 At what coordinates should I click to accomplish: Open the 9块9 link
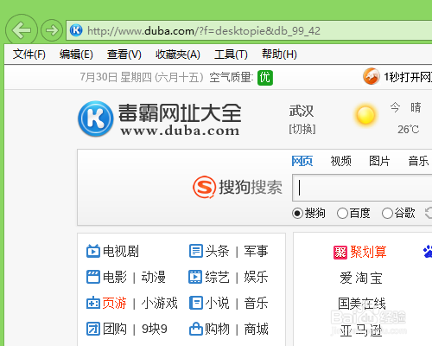(155, 329)
